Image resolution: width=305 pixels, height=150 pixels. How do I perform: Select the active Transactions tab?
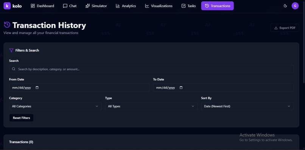pyautogui.click(x=218, y=6)
